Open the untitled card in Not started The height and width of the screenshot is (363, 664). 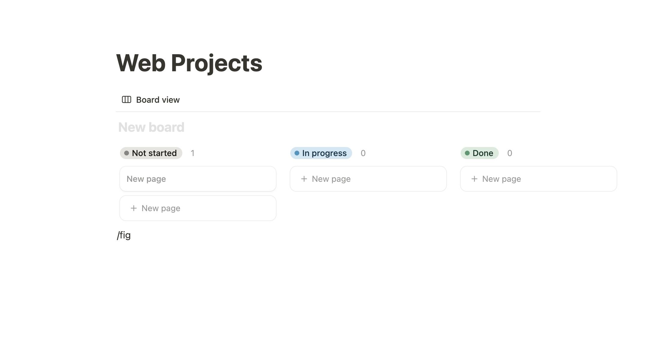tap(198, 179)
